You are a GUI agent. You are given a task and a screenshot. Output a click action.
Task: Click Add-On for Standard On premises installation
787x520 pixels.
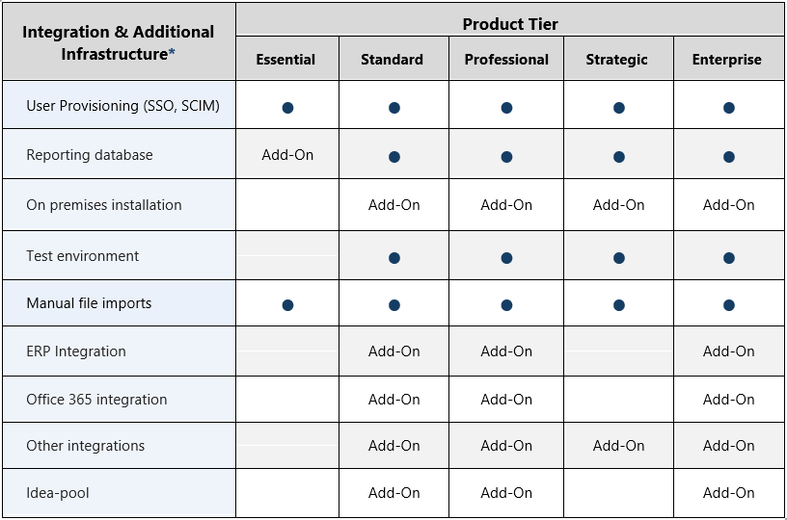coord(394,205)
